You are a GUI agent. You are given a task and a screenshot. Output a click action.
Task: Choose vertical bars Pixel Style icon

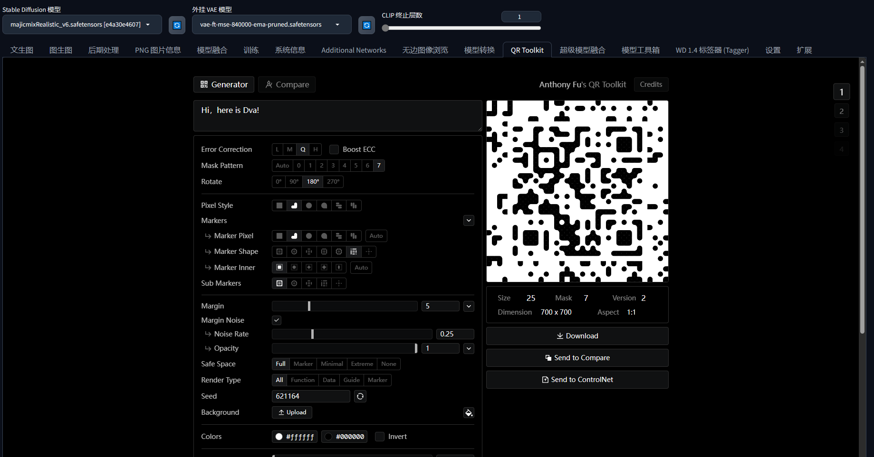pos(354,205)
